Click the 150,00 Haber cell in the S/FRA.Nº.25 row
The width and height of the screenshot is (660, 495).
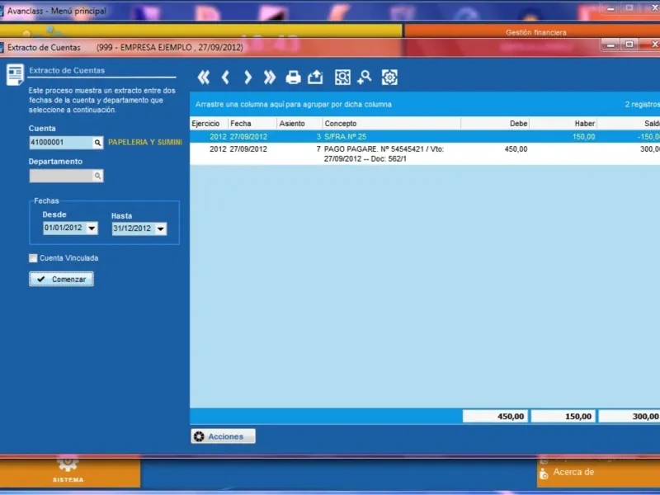tap(583, 137)
